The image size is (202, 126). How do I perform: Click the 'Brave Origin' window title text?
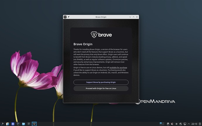101,17
